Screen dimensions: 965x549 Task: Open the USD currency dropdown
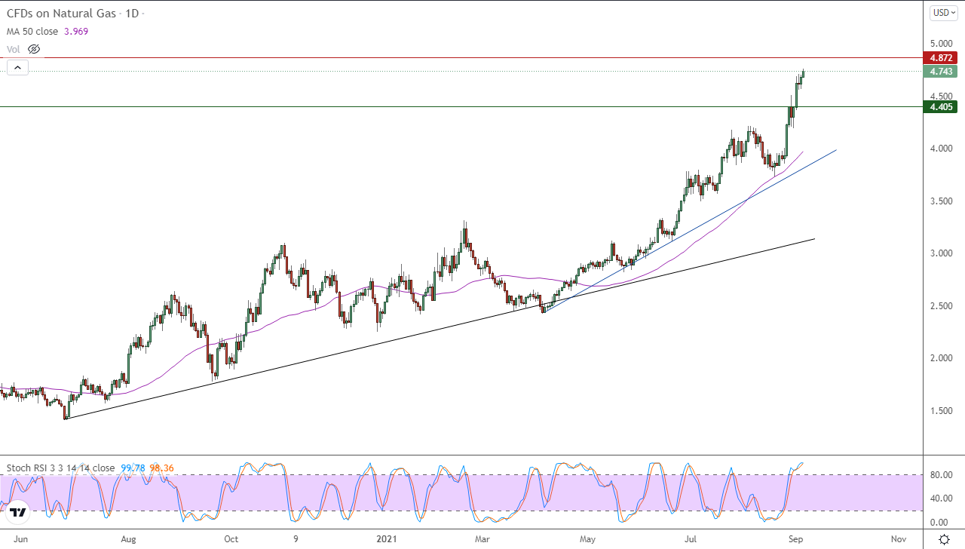943,12
